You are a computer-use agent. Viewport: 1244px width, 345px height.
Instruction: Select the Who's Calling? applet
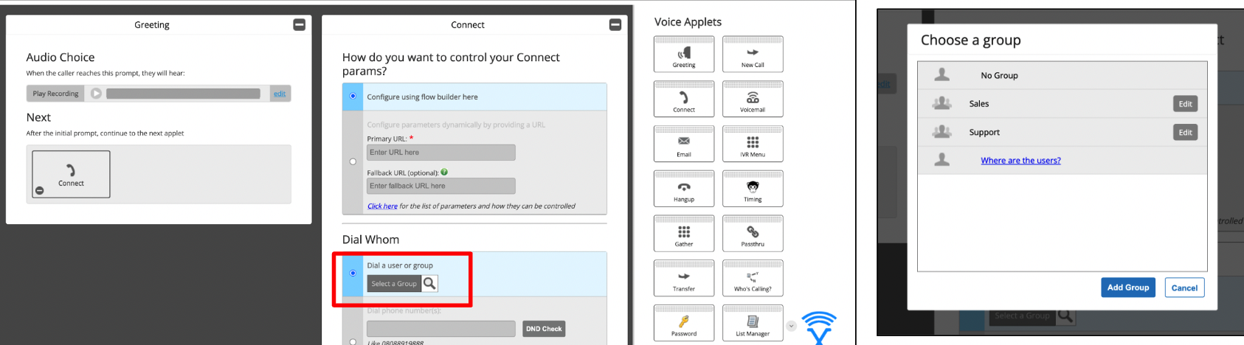point(752,279)
